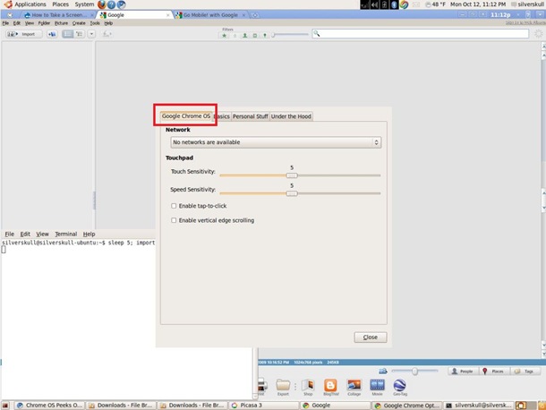Open Picasa Folder menu

point(44,23)
